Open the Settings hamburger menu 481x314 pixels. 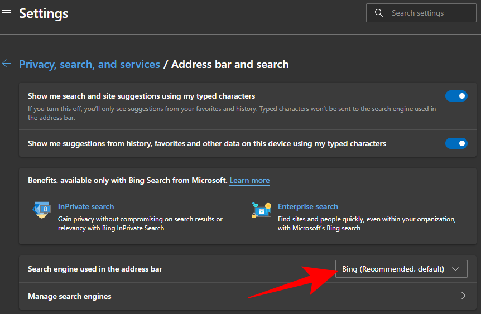point(7,13)
